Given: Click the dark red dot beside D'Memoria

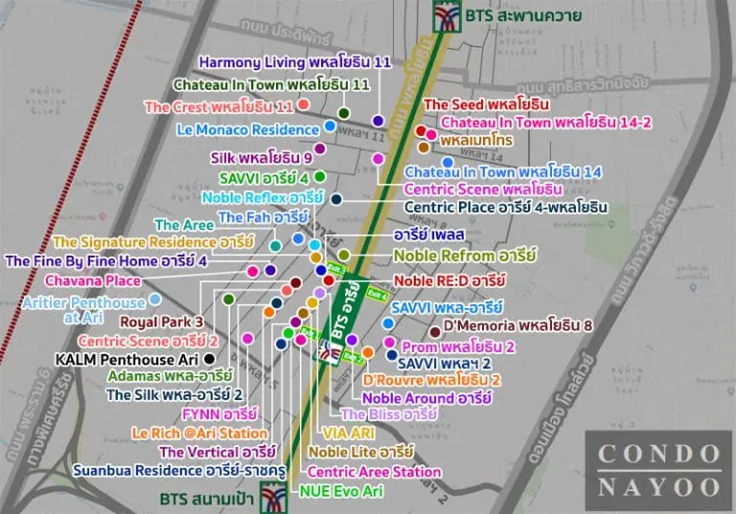Looking at the screenshot, I should pos(435,332).
